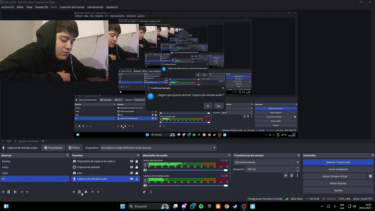
Task: Open the audio mixer three-dot menu
Action: 151,192
